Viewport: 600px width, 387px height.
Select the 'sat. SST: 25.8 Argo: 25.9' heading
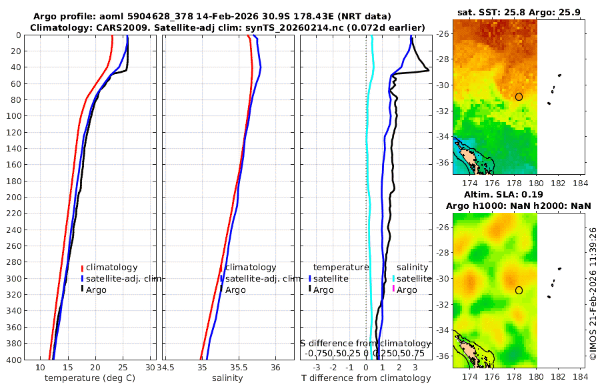(519, 13)
